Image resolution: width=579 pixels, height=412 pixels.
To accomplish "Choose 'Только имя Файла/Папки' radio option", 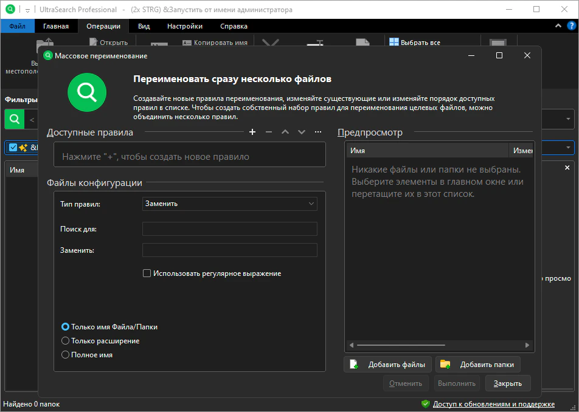I will (x=66, y=327).
